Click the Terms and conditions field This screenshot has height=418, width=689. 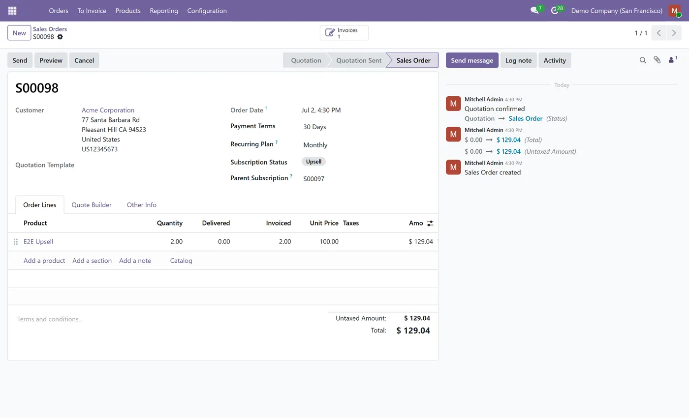click(x=167, y=319)
